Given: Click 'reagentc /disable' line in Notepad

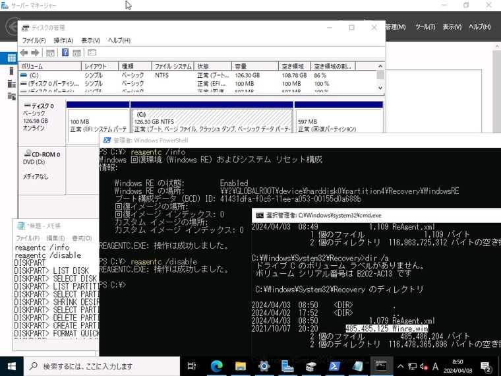Looking at the screenshot, I should point(48,255).
